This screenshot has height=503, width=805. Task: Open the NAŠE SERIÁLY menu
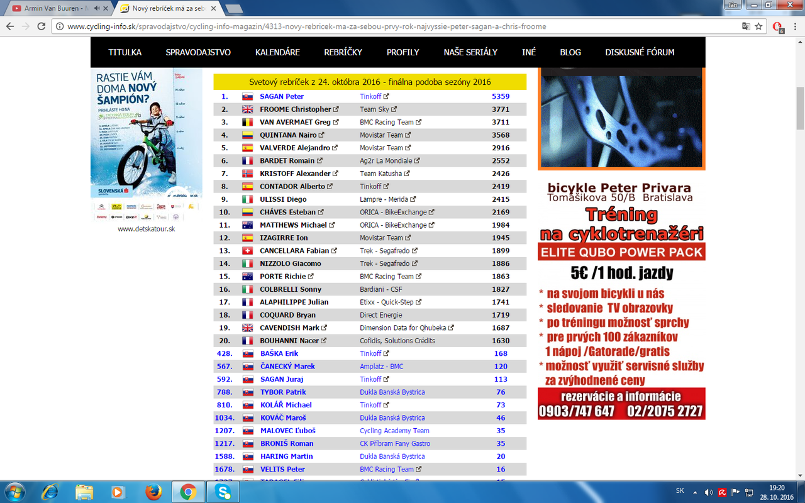(470, 52)
